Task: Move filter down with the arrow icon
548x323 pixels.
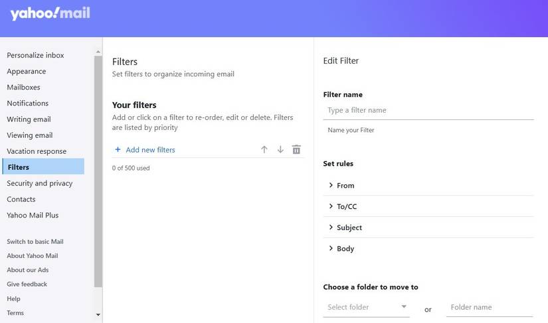Action: [x=280, y=150]
